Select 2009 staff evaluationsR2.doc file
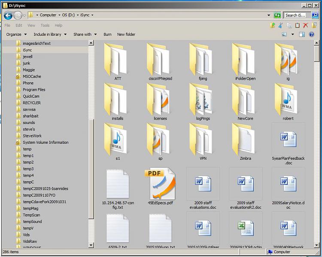 (x=246, y=189)
